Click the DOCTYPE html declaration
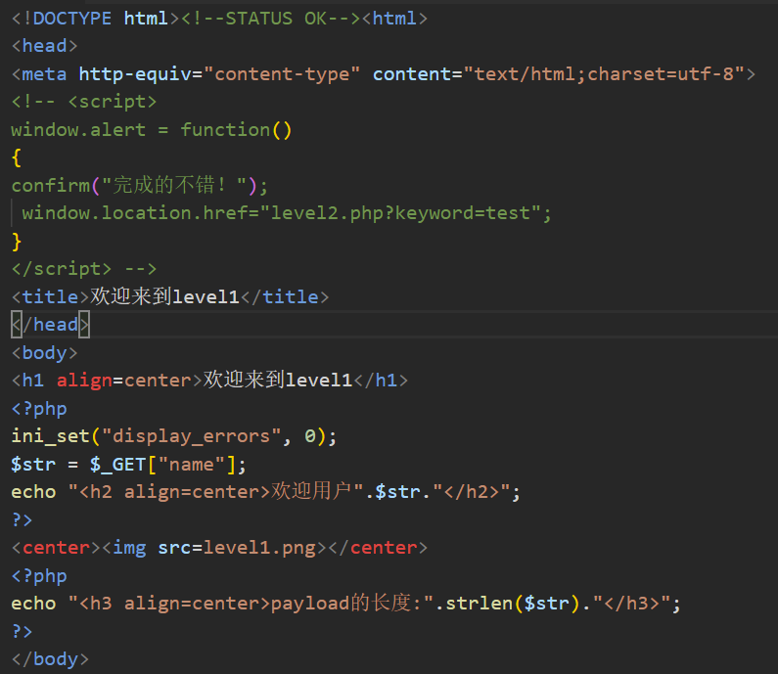This screenshot has width=778, height=674. (95, 19)
